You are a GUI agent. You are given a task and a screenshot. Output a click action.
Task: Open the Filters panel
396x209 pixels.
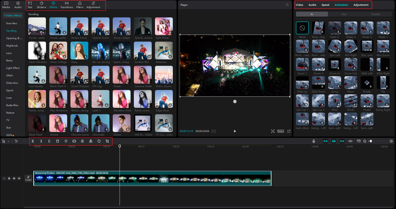click(80, 5)
